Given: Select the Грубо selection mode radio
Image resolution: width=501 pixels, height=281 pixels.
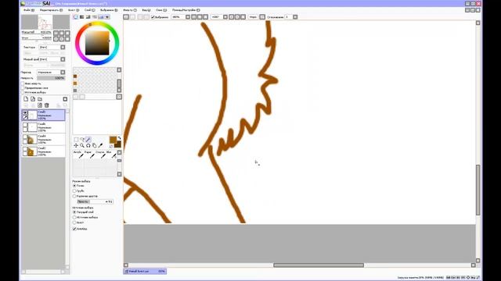Looking at the screenshot, I should (74, 190).
